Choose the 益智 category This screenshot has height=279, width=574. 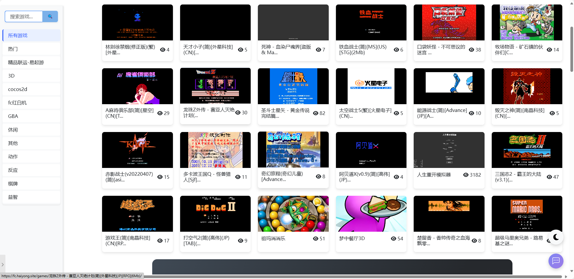click(x=32, y=197)
